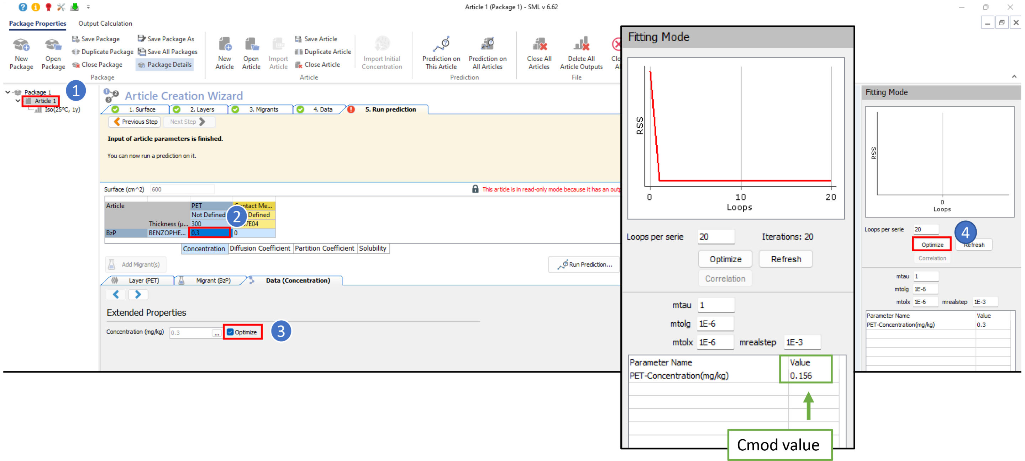Go to the Previous Step
The width and height of the screenshot is (1025, 461).
[x=135, y=122]
